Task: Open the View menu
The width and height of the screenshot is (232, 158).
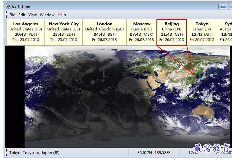Action: coord(32,15)
